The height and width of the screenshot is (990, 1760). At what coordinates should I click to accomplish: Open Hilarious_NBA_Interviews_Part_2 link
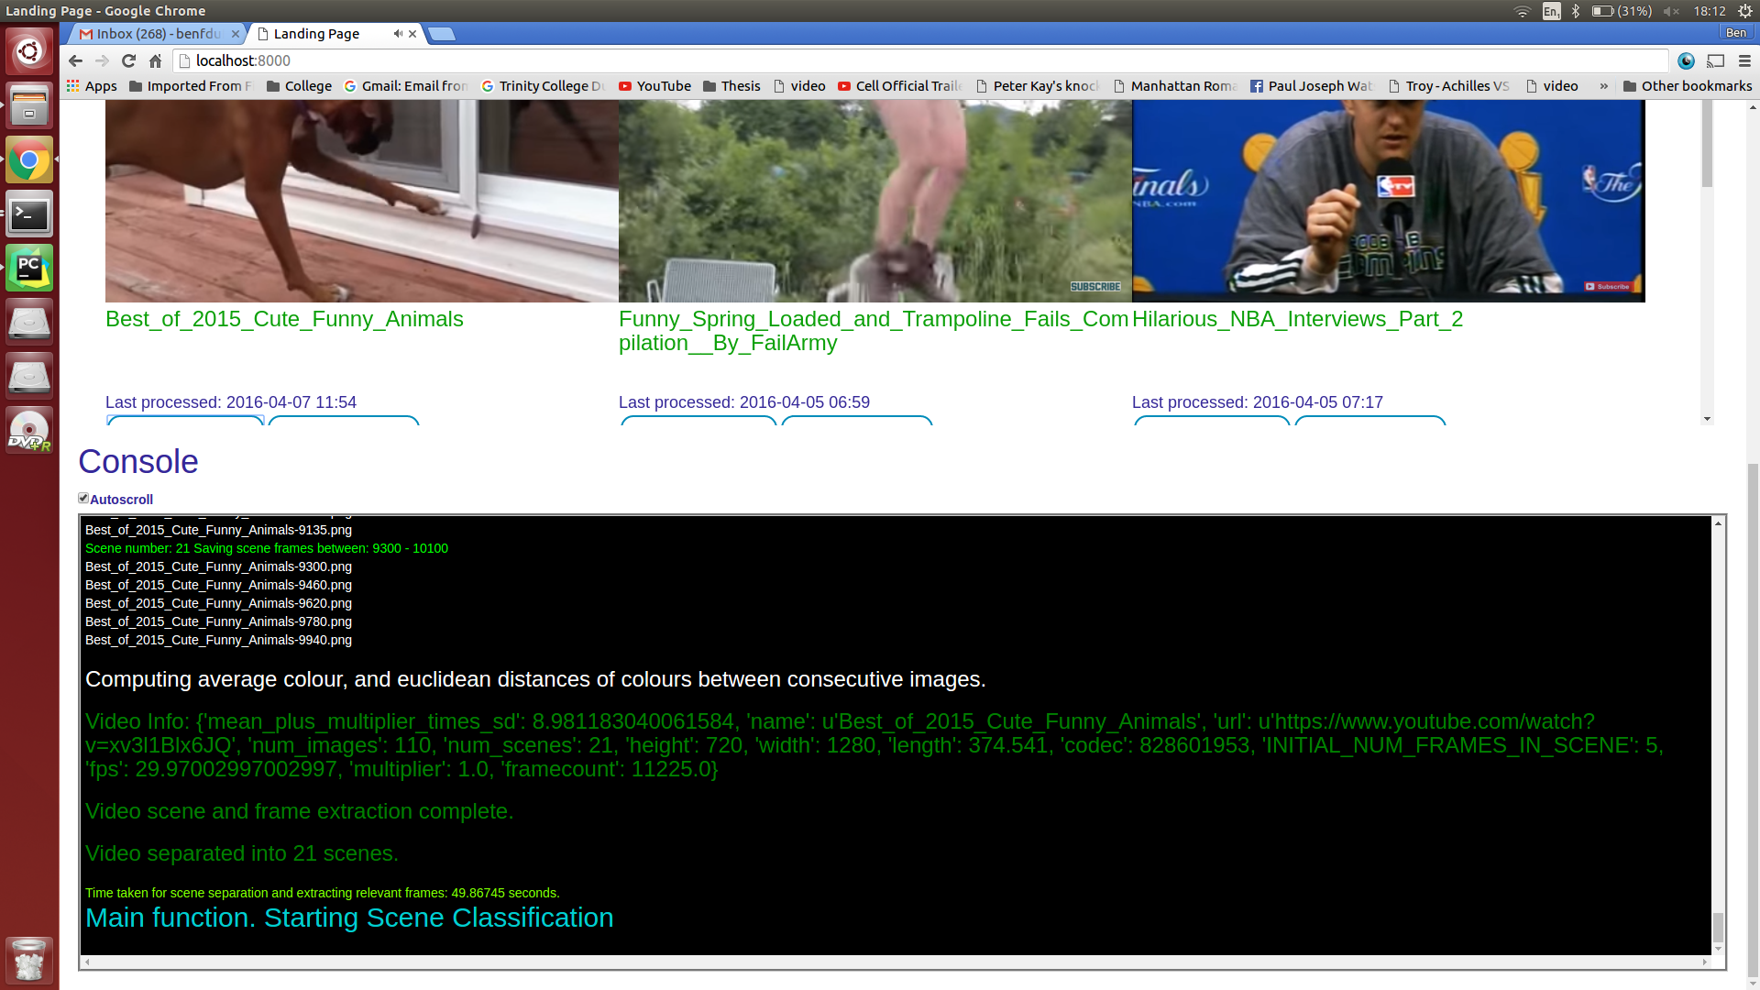pyautogui.click(x=1297, y=319)
